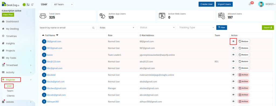The width and height of the screenshot is (276, 106).
Task: Click the hamburger menu icon beside logo
Action: (32, 5)
